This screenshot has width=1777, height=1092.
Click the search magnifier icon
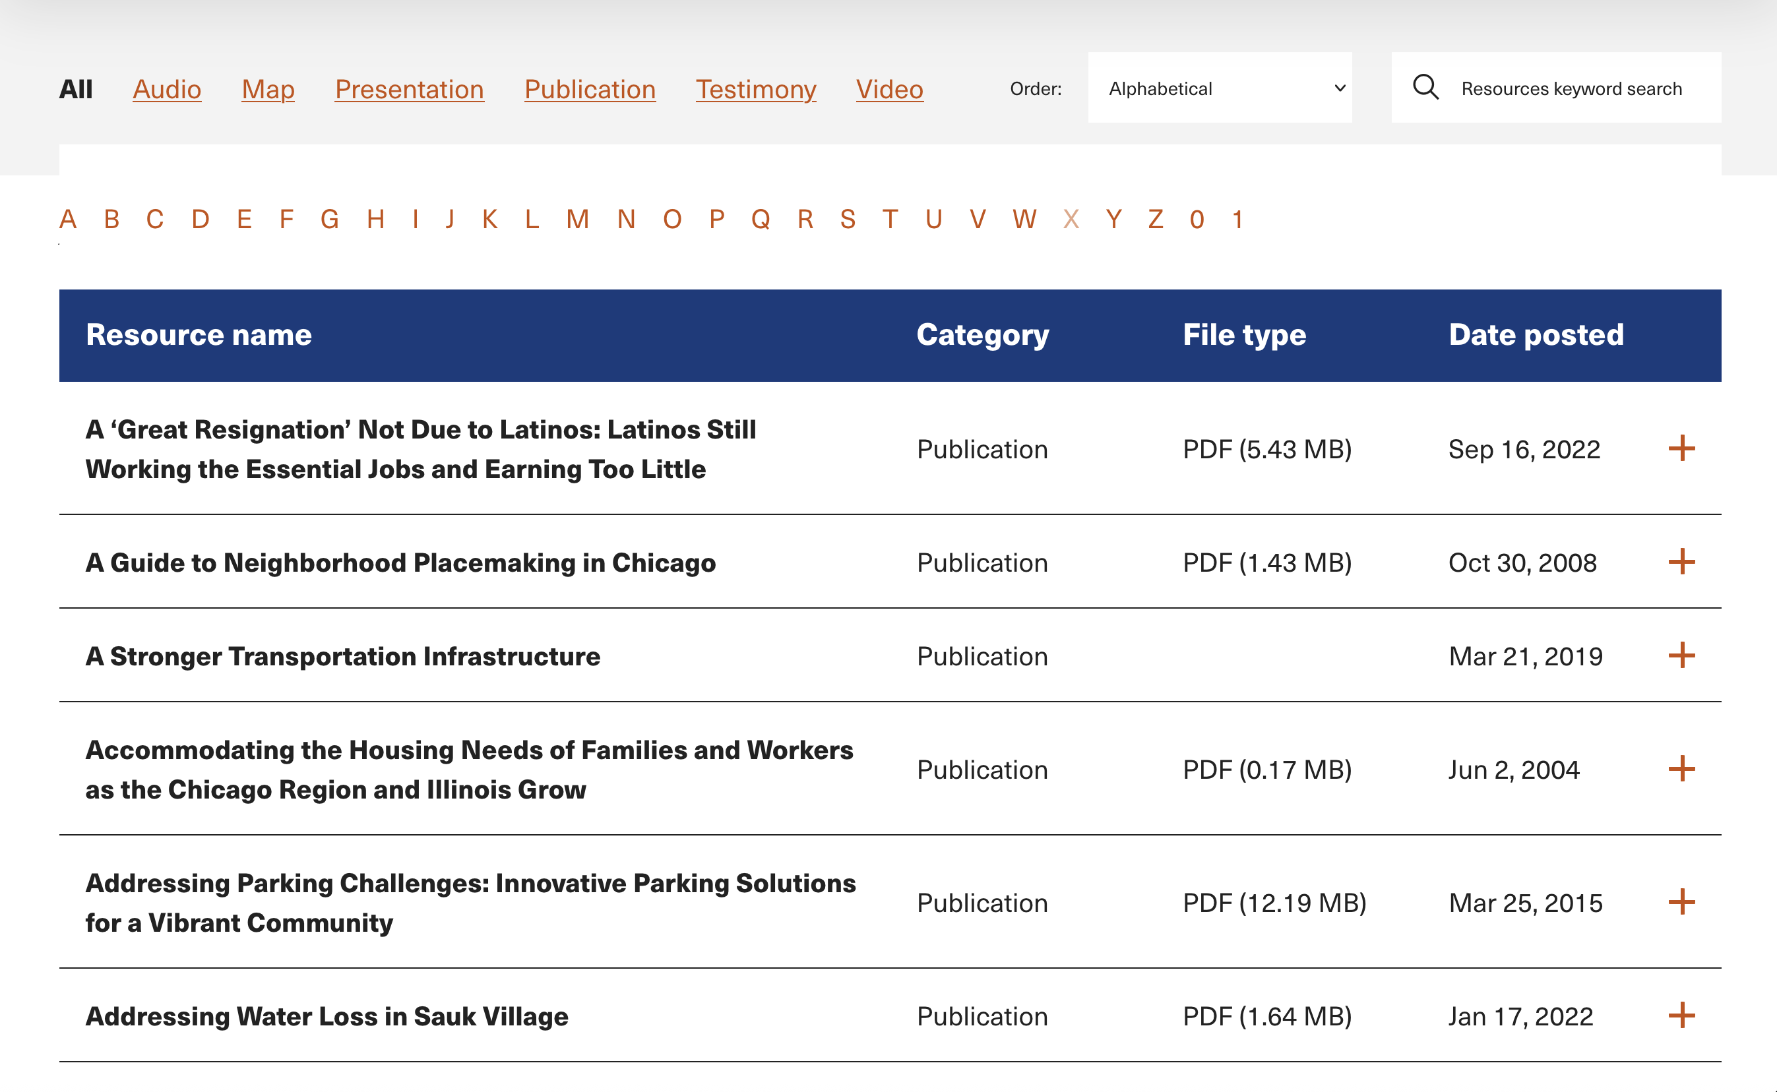pyautogui.click(x=1425, y=88)
